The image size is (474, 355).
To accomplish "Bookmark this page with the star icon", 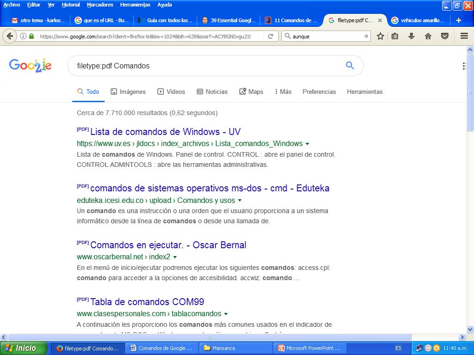I will pyautogui.click(x=380, y=36).
